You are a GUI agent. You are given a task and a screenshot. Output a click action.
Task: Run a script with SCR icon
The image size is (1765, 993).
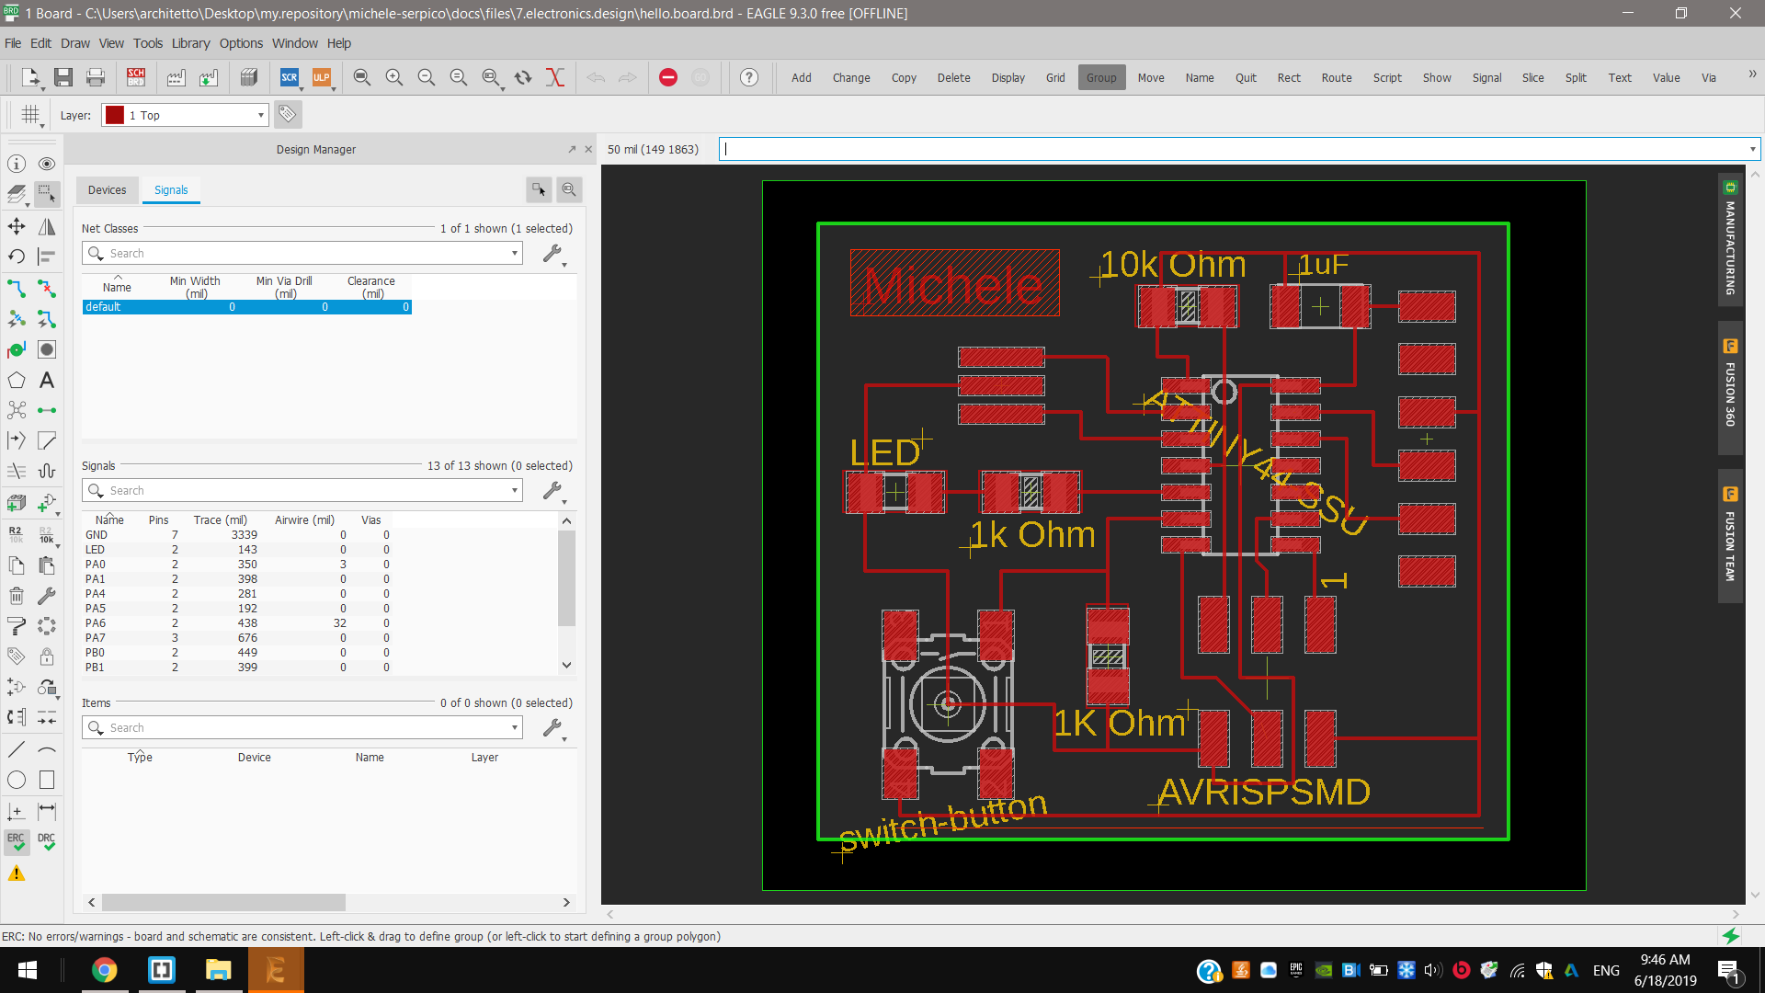[x=289, y=77]
